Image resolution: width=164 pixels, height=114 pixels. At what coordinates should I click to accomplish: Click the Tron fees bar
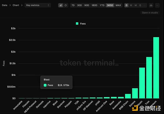[x=149, y=77]
